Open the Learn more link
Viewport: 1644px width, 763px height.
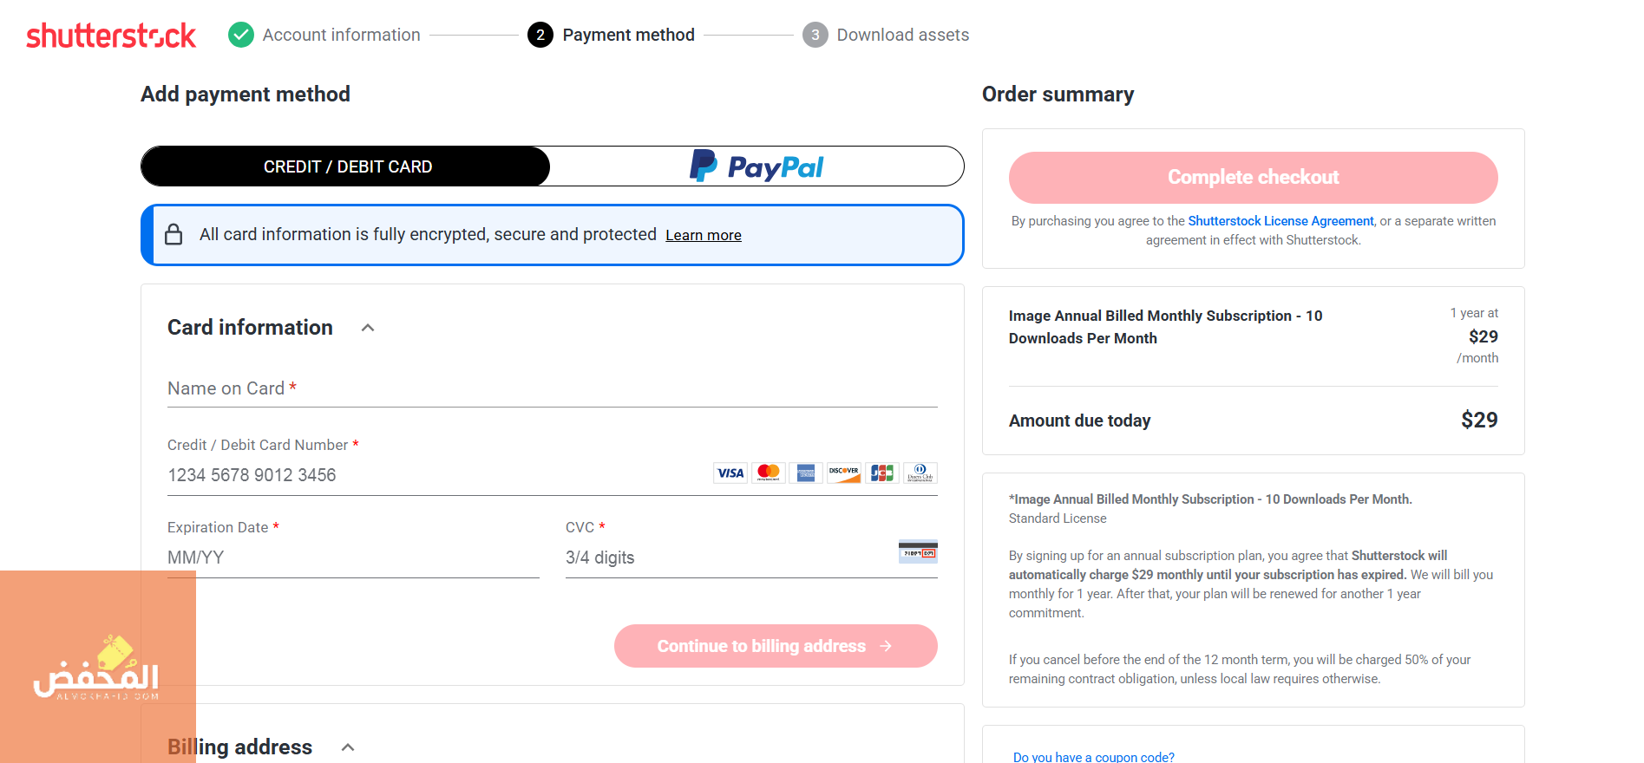[704, 235]
